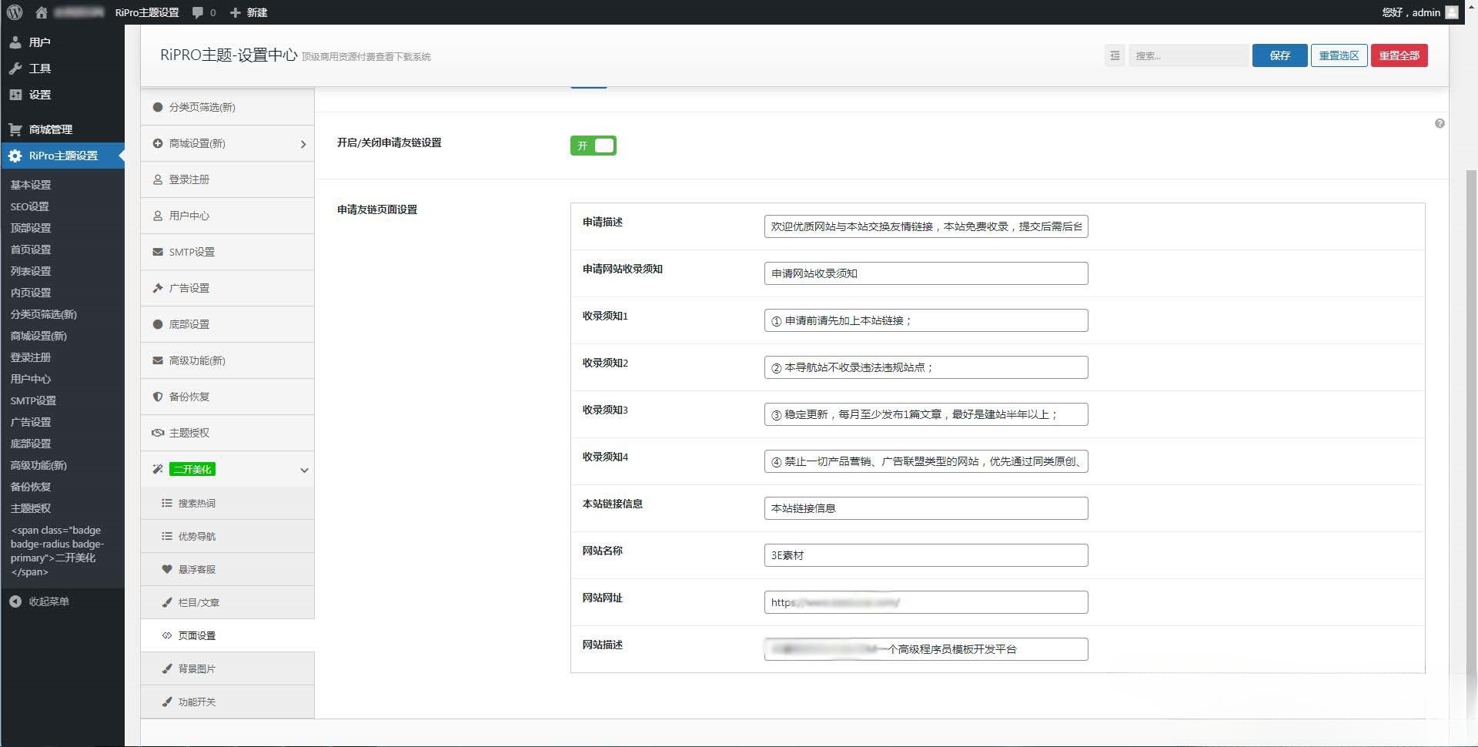The image size is (1478, 747).
Task: Expand the 商城设置(新) submenu arrow
Action: [x=303, y=144]
